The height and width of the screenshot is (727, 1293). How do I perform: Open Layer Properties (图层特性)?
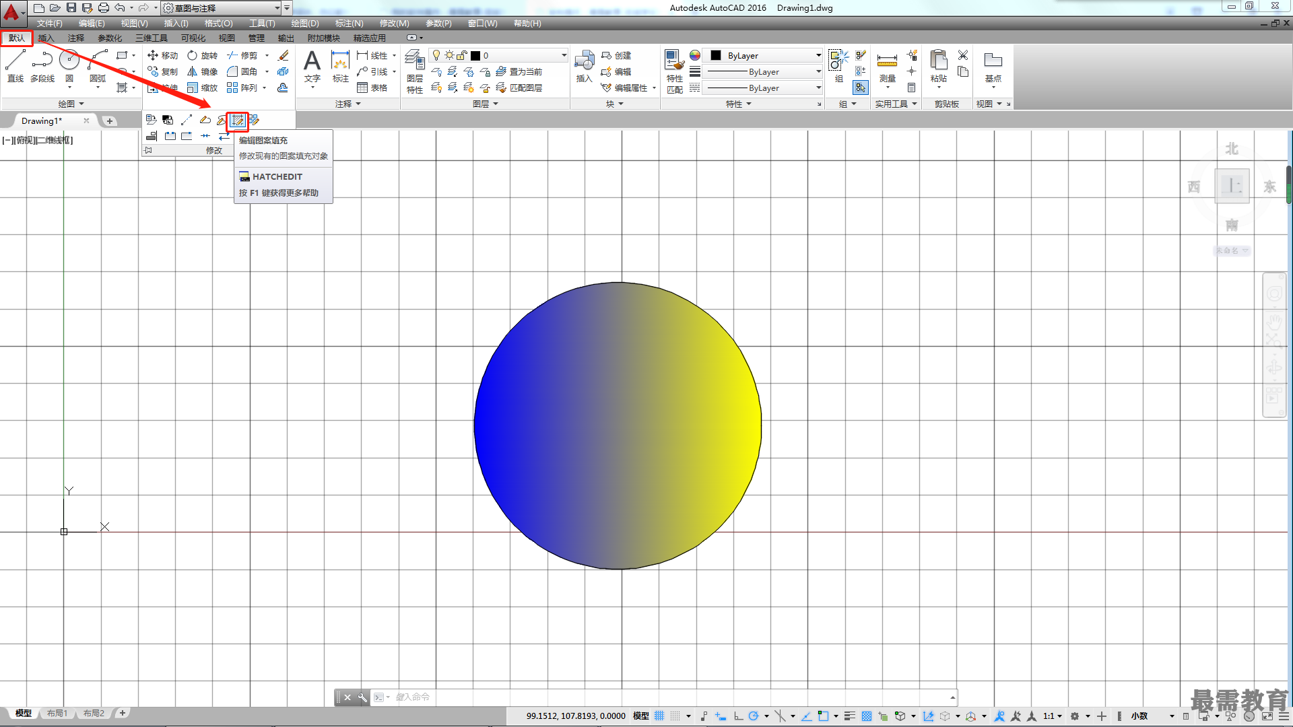pyautogui.click(x=415, y=71)
